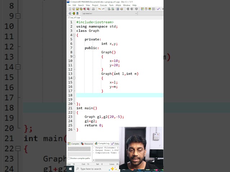
Task: Click the Run program toolbar icon
Action: (x=146, y=9)
